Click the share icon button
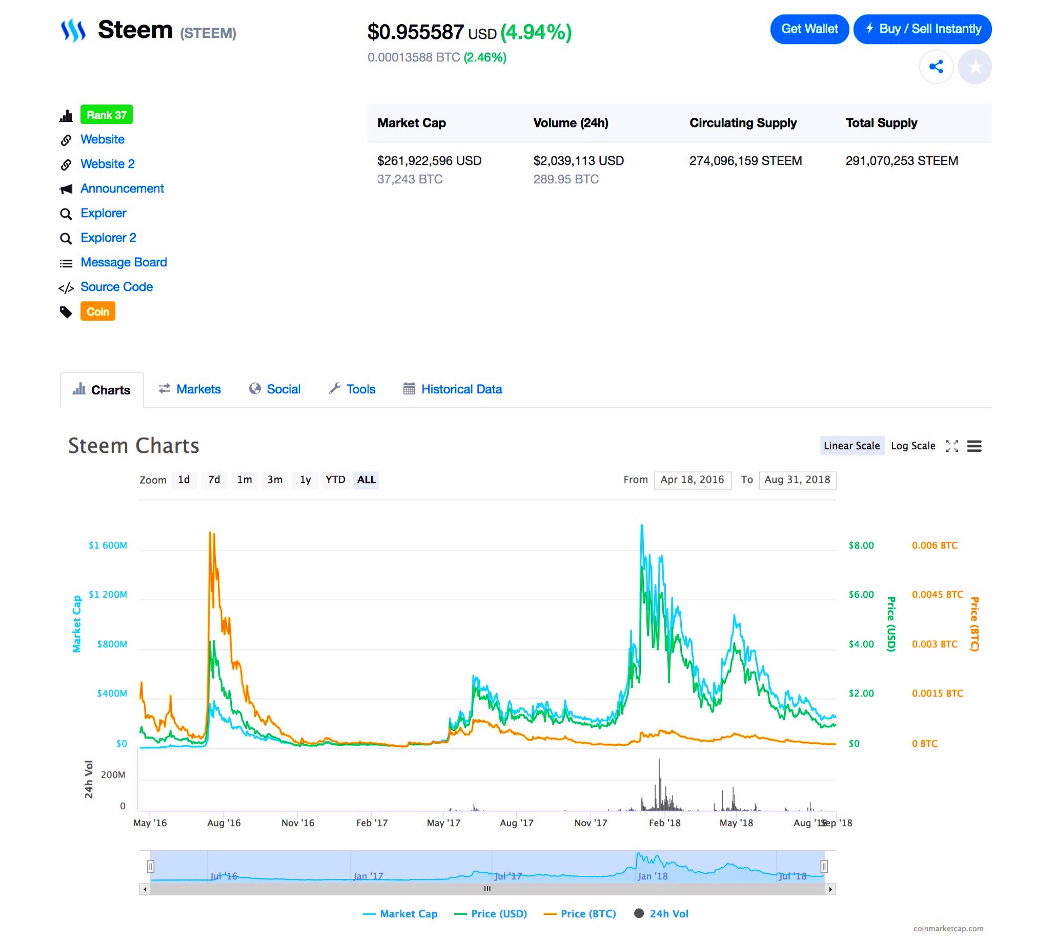 pyautogui.click(x=936, y=67)
